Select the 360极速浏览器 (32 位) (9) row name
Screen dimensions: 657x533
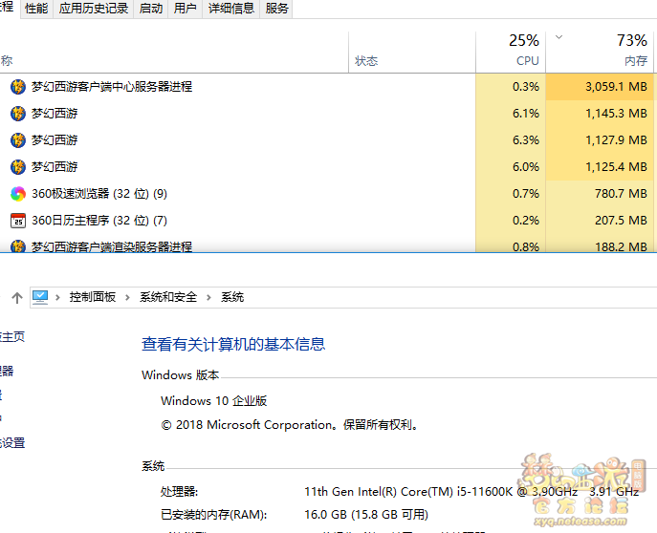click(x=99, y=194)
